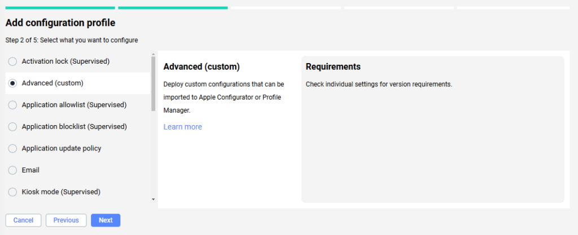578x235 pixels.
Task: Select the Kiosk mode (Supervised) radio button
Action: coord(12,192)
